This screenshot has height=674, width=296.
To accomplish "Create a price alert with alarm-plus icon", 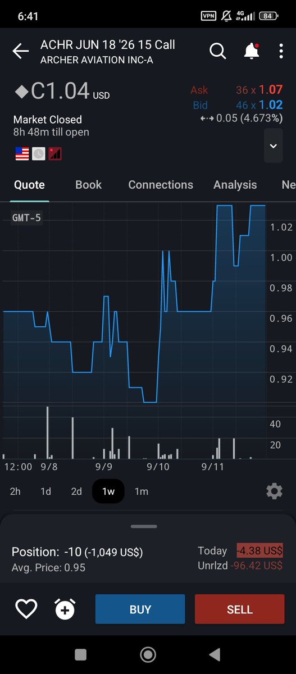I will 65,609.
